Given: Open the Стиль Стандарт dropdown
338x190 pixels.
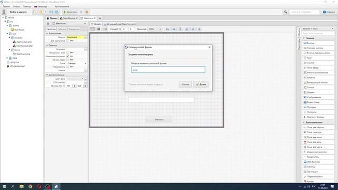Looking at the screenshot, I should tap(77, 63).
